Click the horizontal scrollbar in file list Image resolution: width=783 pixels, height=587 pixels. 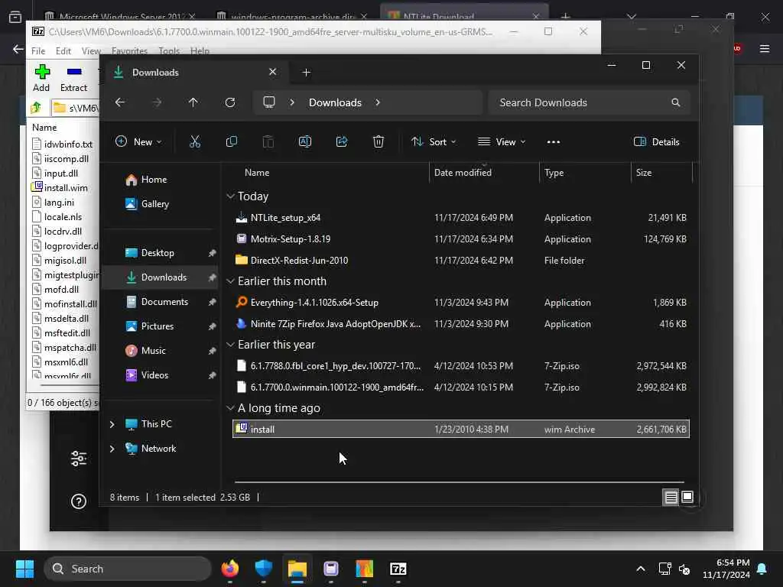pyautogui.click(x=459, y=482)
